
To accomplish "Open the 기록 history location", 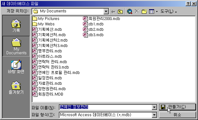I will click(x=16, y=26).
